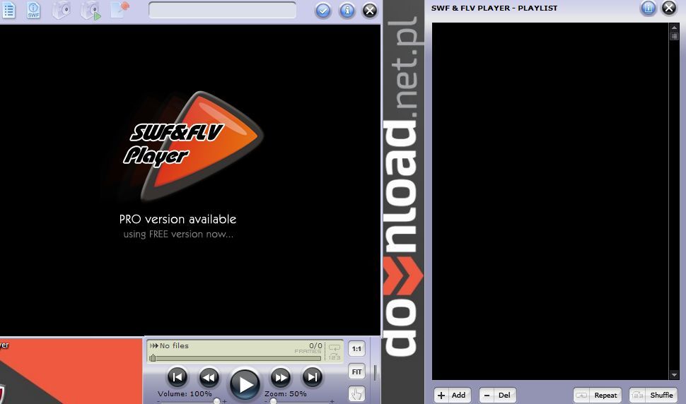Click the 0/0 frames counter
The image size is (686, 404).
coord(315,345)
